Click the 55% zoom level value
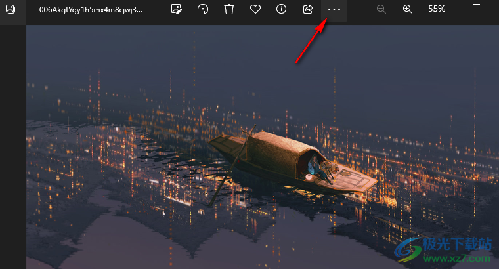The height and width of the screenshot is (269, 499). [437, 9]
